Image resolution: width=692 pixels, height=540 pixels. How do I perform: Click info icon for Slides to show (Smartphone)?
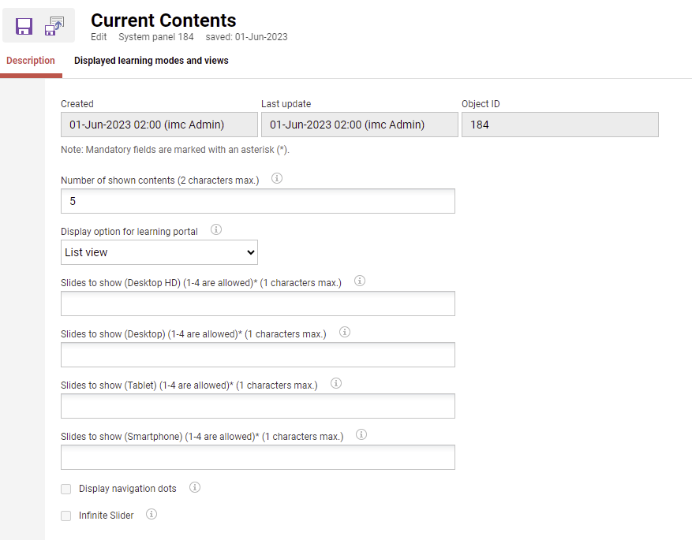click(x=361, y=434)
